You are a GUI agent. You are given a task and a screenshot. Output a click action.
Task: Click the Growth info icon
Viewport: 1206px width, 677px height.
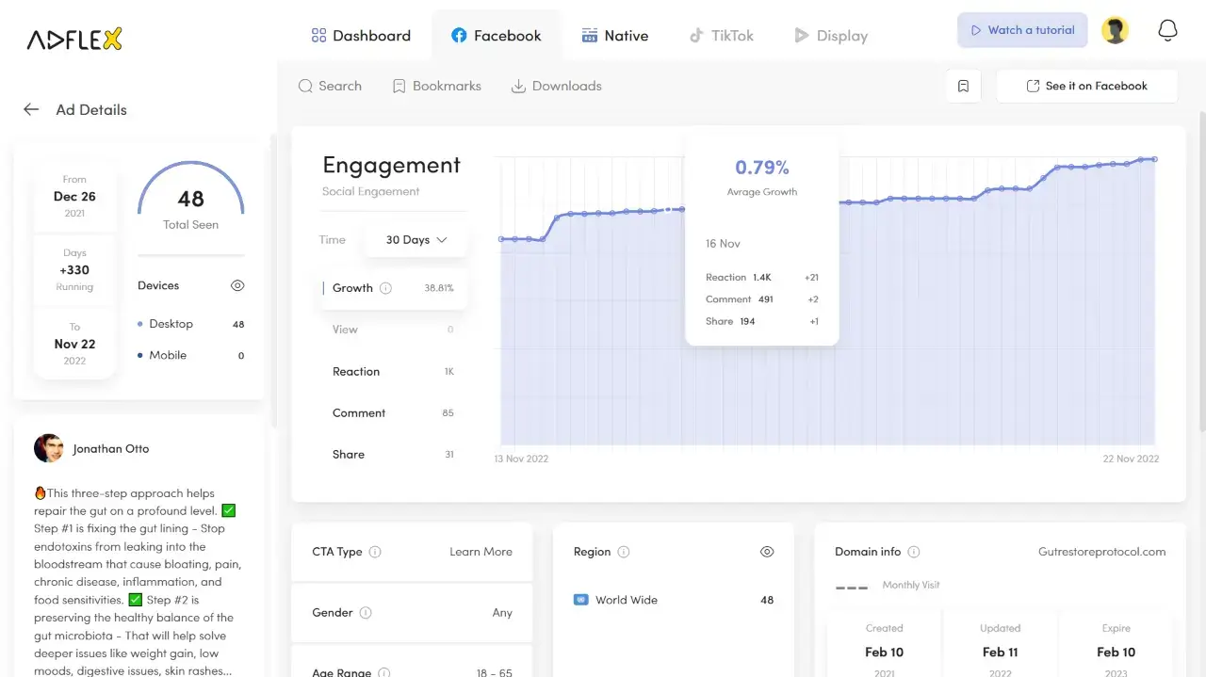(x=385, y=288)
